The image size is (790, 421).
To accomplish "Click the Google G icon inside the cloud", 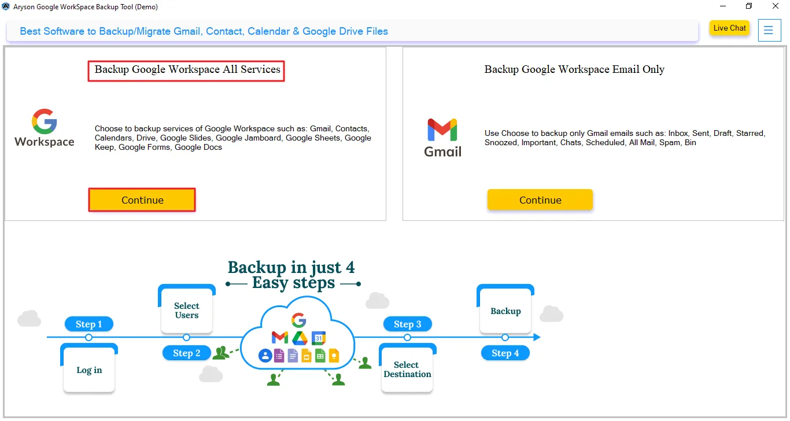I will (298, 320).
